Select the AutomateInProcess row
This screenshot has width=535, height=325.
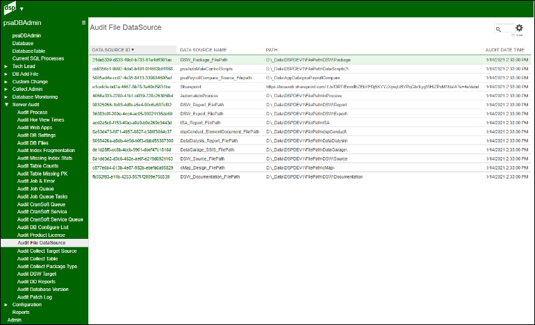(x=310, y=96)
